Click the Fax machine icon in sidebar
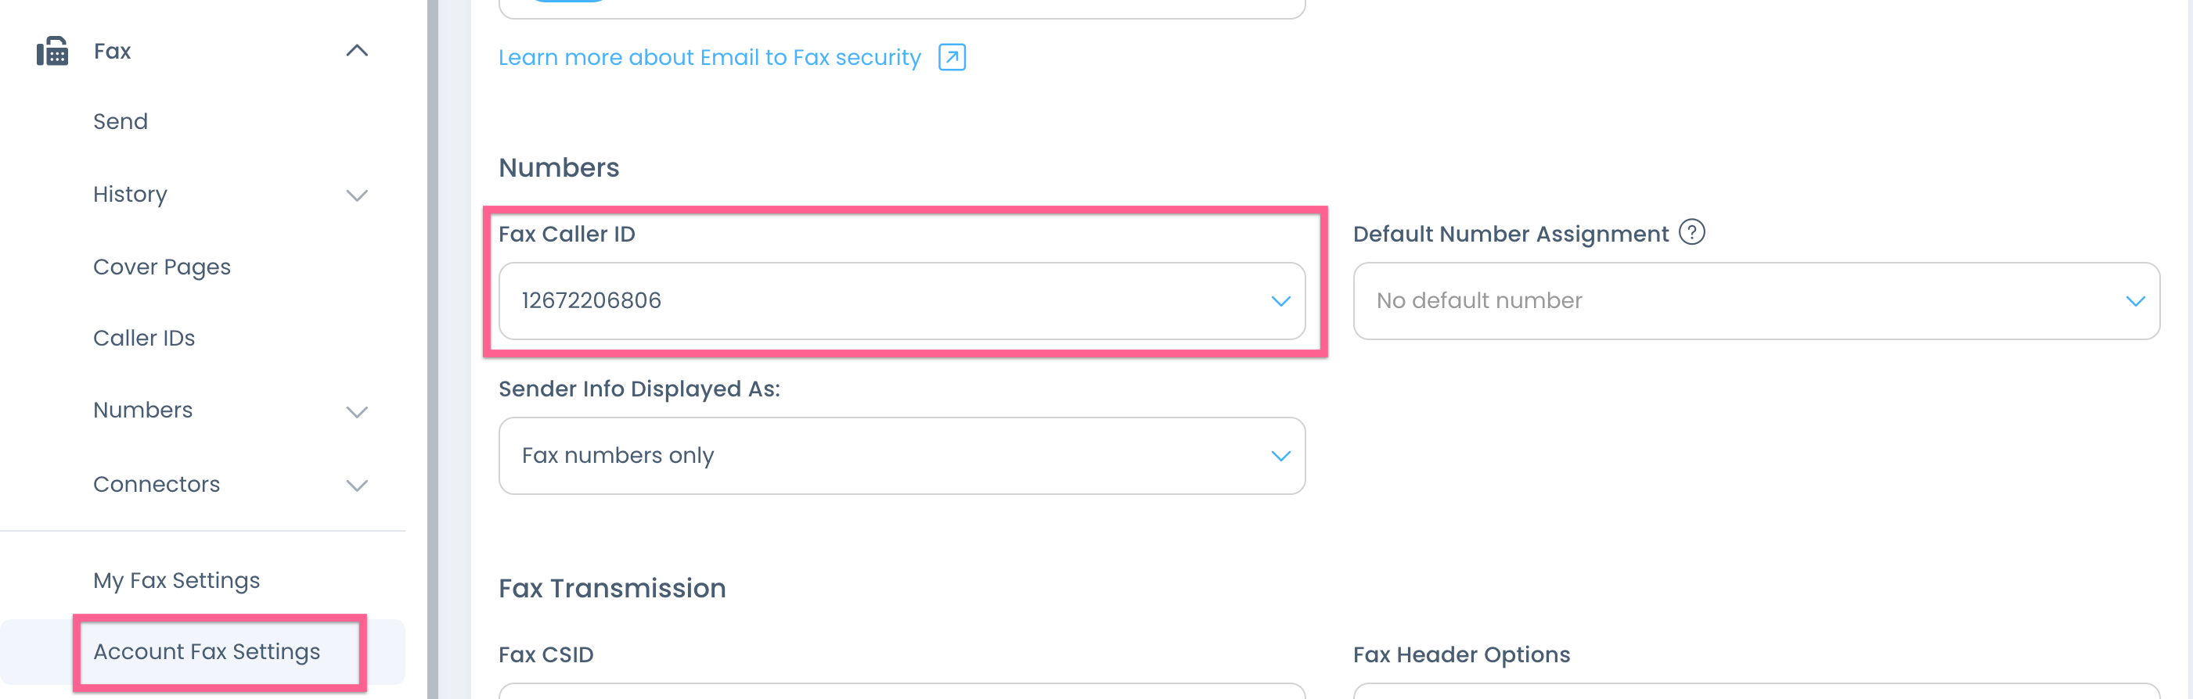This screenshot has height=699, width=2193. coord(52,51)
